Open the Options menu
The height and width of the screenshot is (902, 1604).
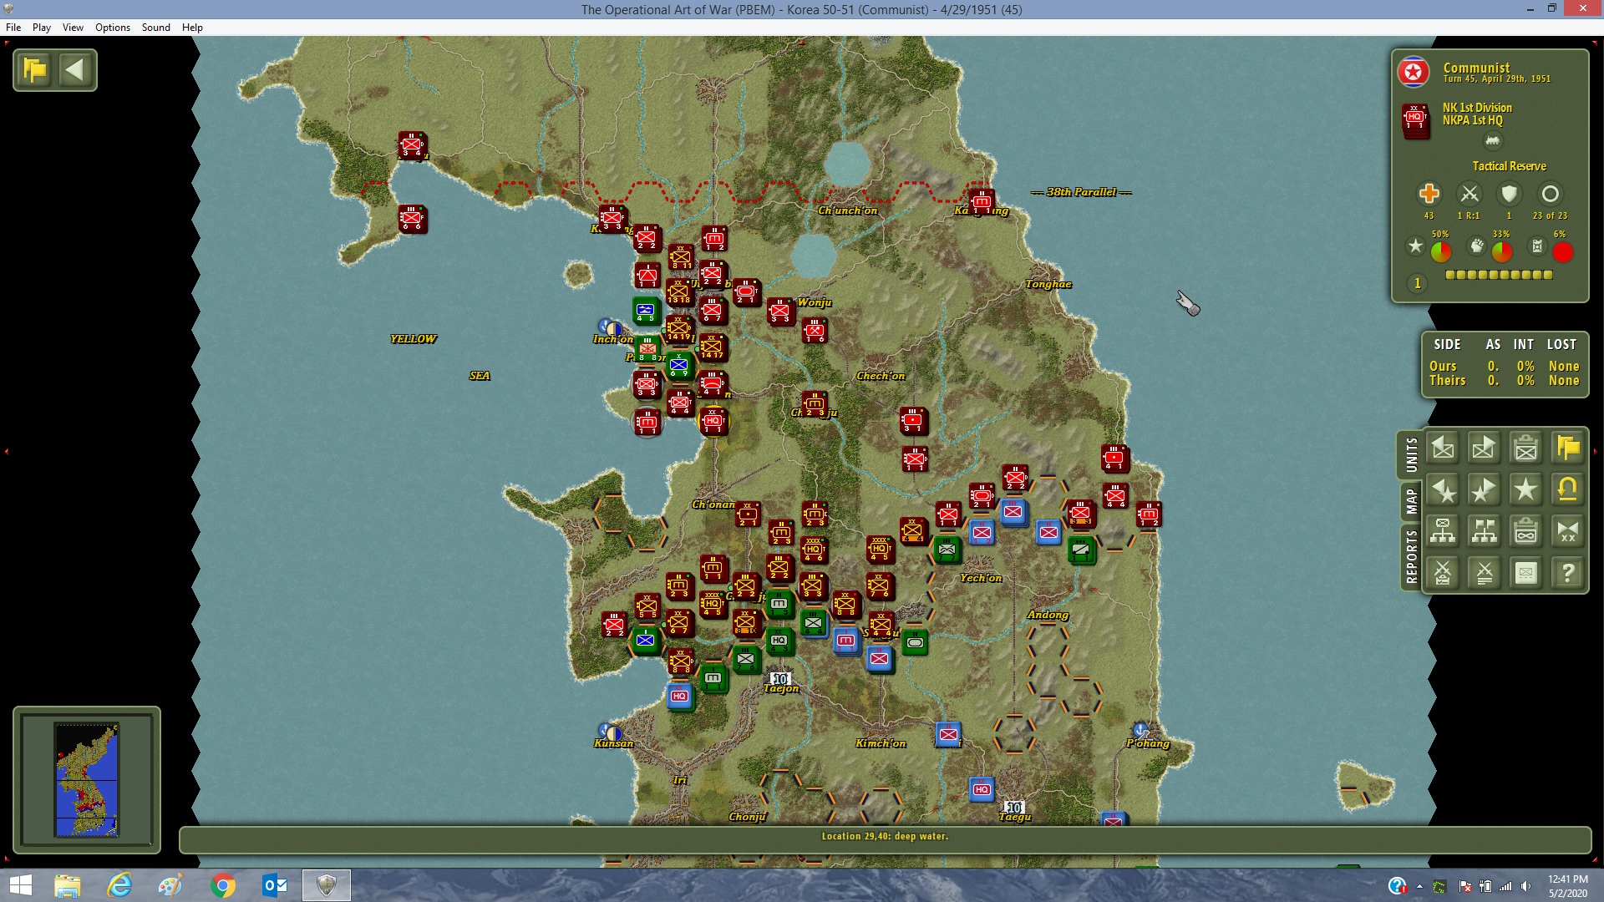point(113,28)
